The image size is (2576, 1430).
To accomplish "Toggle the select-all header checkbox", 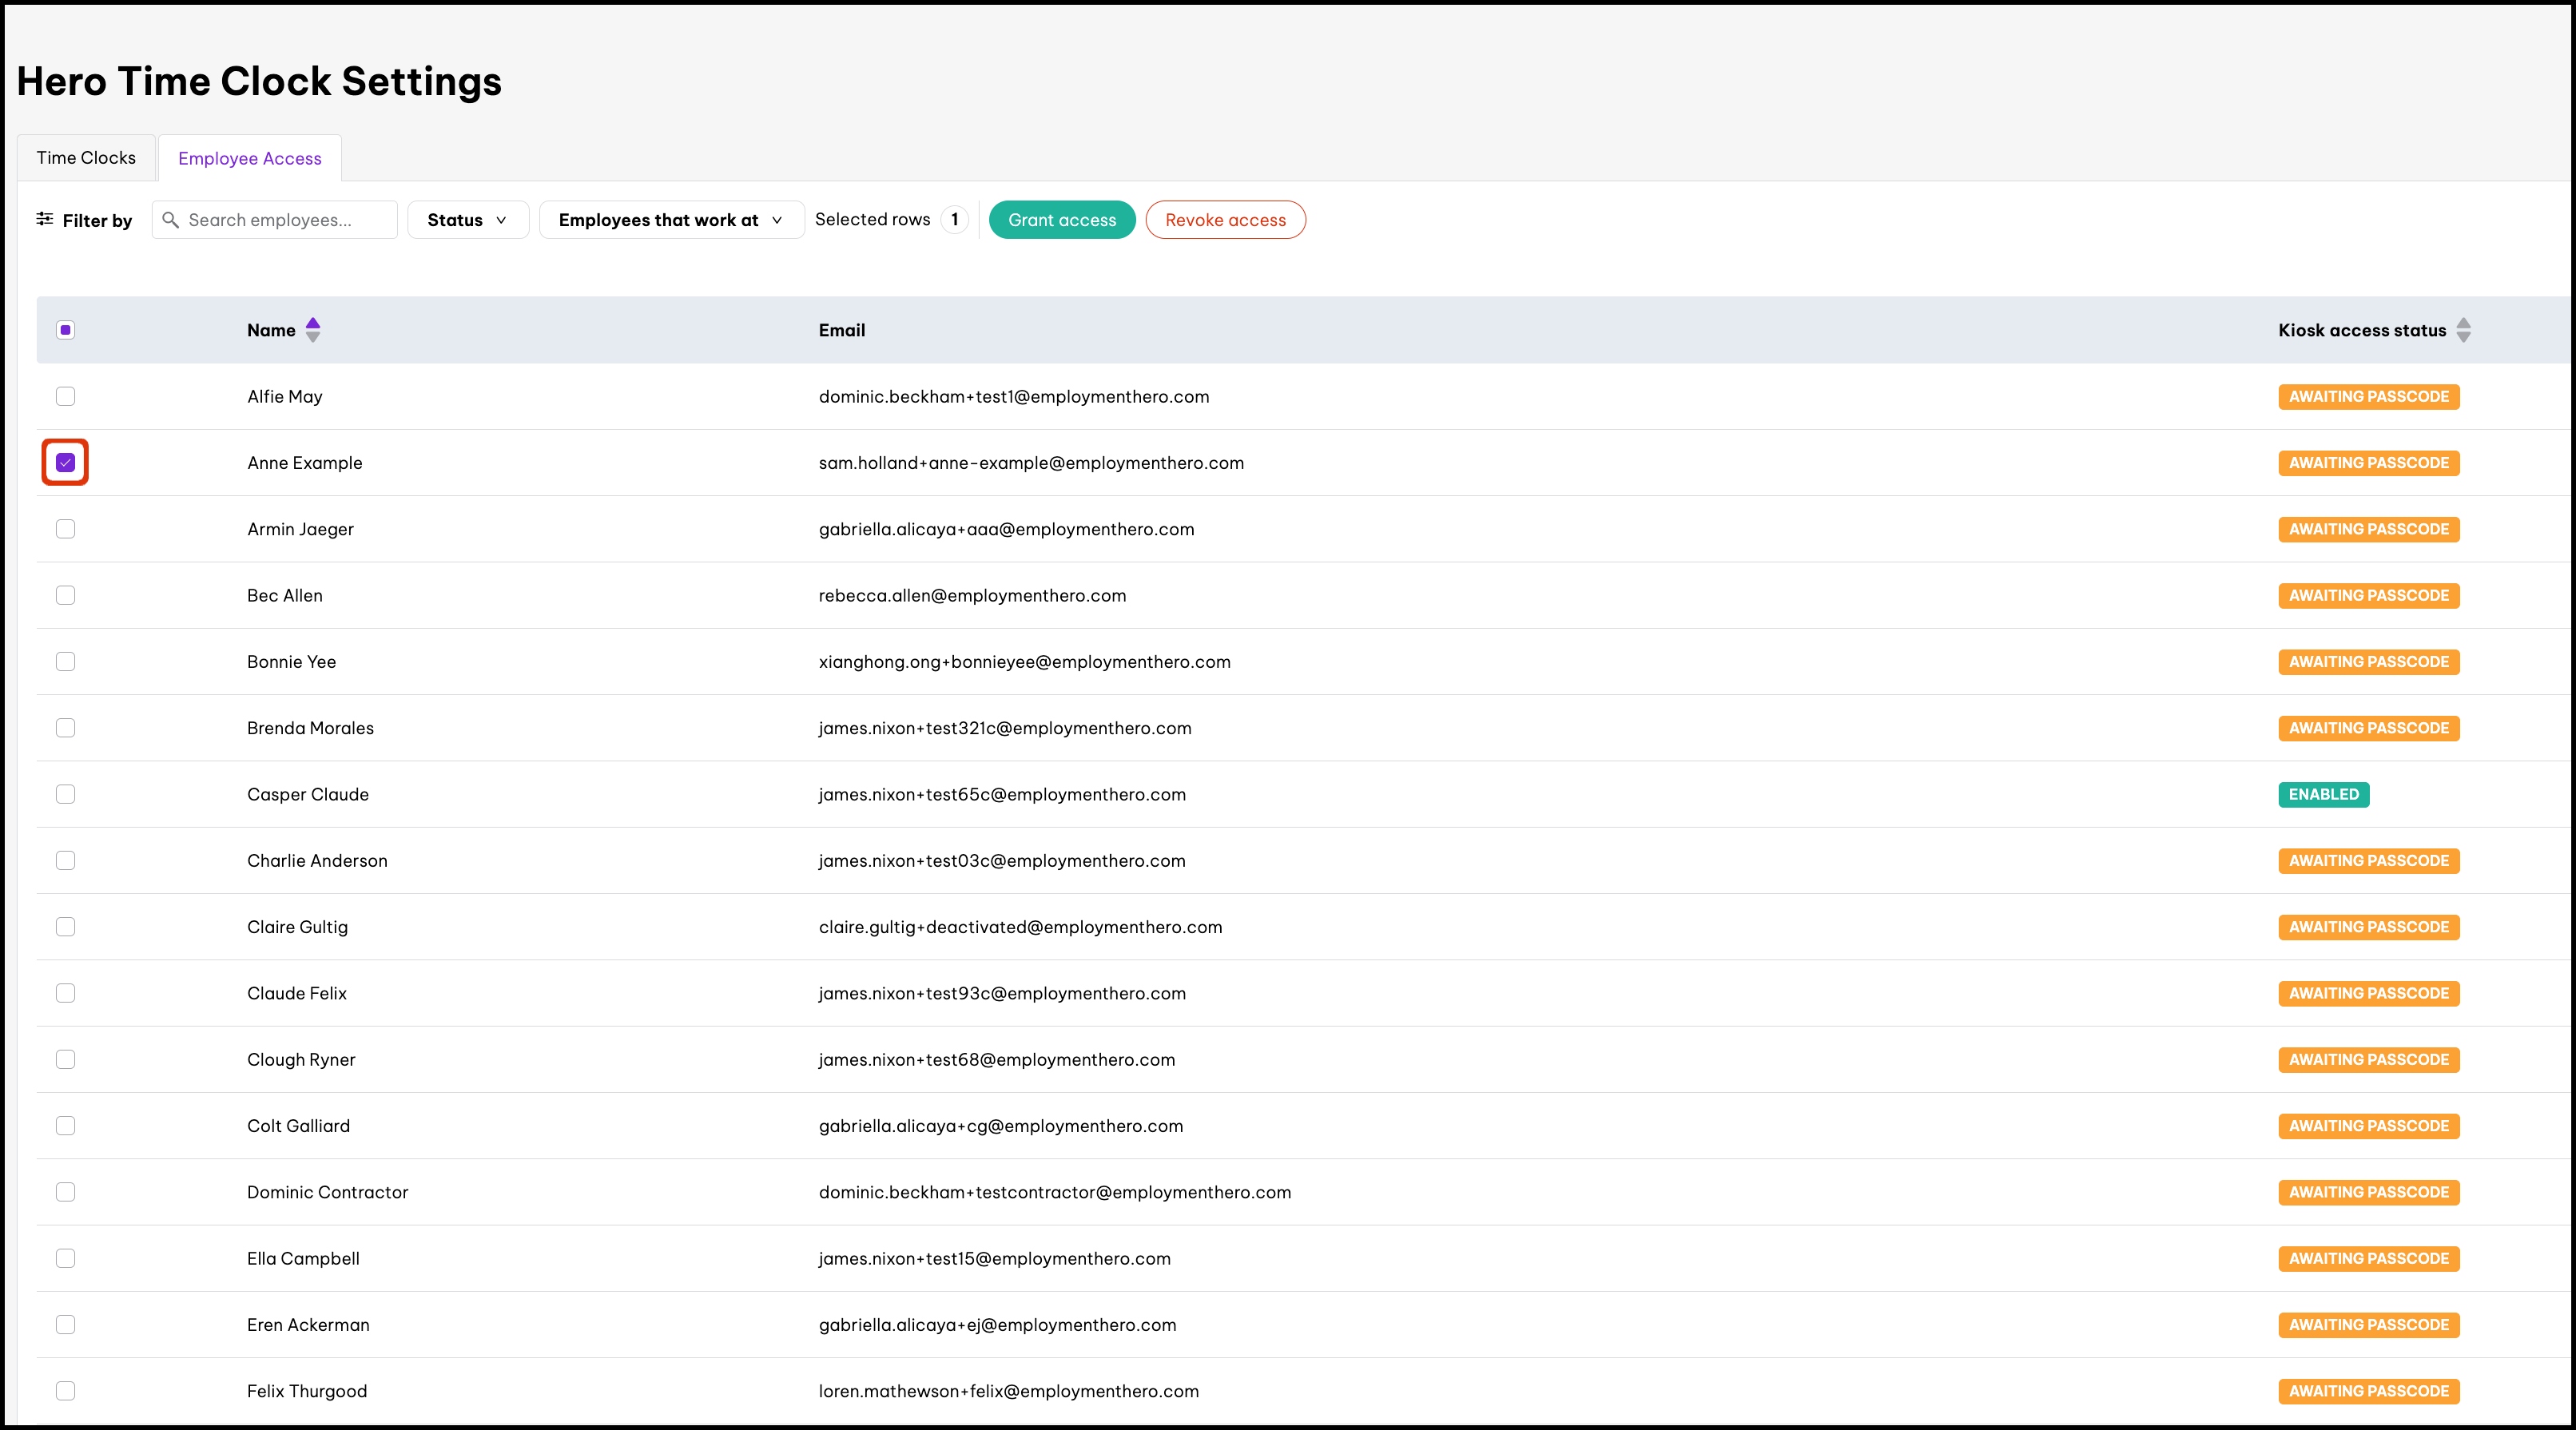I will tap(65, 330).
